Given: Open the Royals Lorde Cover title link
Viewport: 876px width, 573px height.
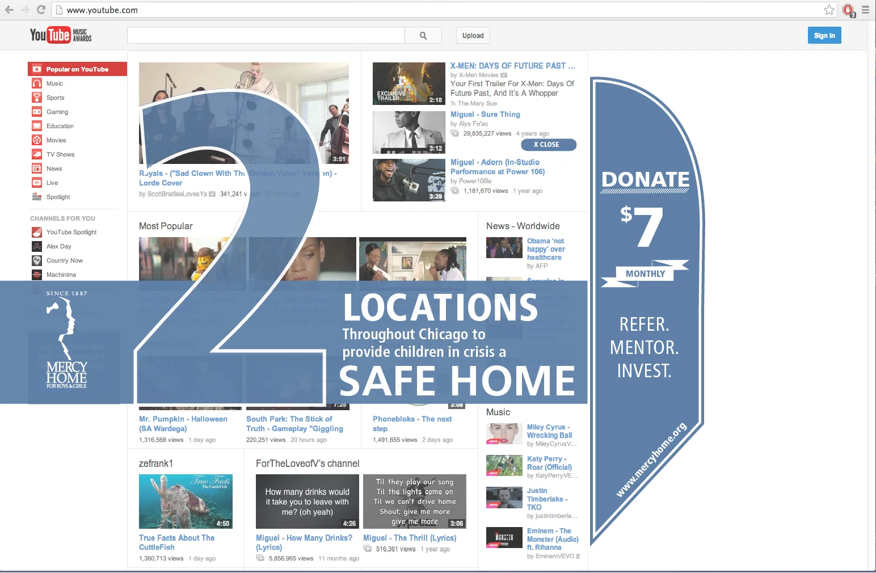Looking at the screenshot, I should (x=238, y=178).
